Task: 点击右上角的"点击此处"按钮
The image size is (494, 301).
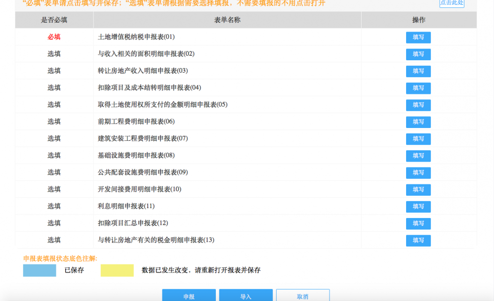Action: pyautogui.click(x=452, y=3)
